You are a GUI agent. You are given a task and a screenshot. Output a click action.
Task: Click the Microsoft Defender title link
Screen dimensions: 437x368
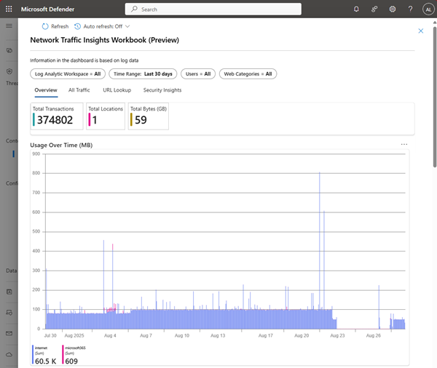47,9
